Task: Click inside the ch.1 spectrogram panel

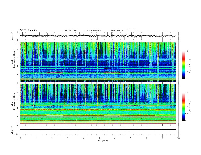Action: pos(98,62)
